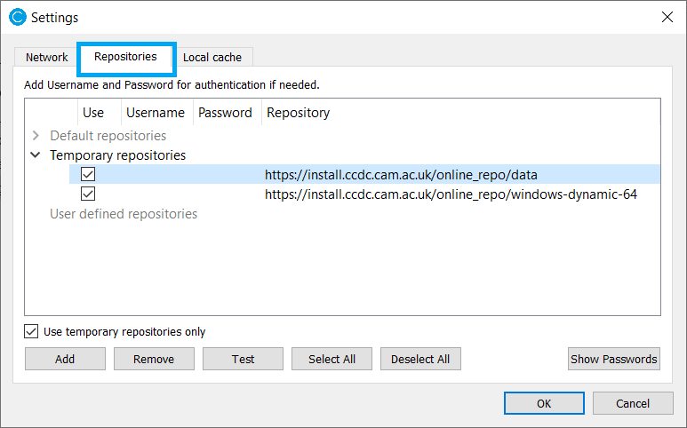Click the Username column header
The width and height of the screenshot is (687, 428).
point(156,113)
